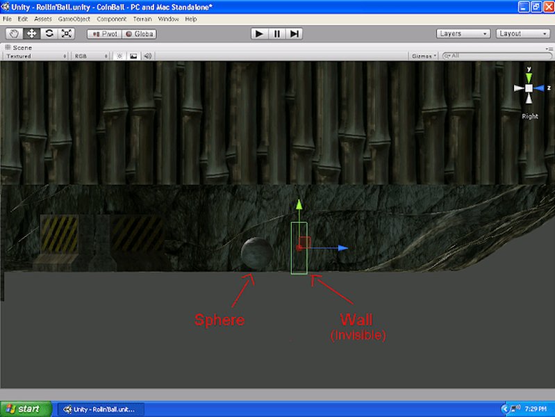Click the Unity taskbar button

tap(101, 409)
